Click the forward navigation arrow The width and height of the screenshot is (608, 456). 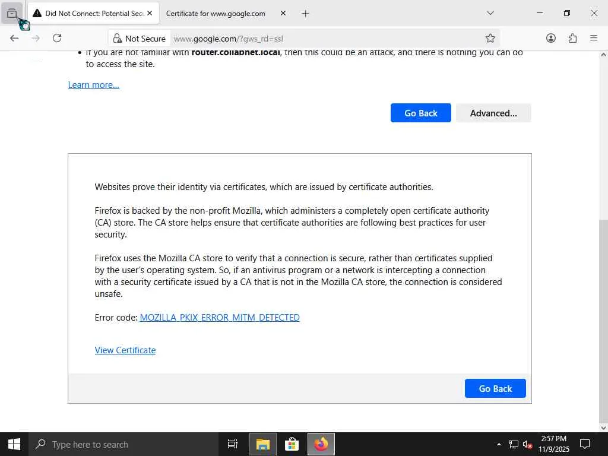36,38
